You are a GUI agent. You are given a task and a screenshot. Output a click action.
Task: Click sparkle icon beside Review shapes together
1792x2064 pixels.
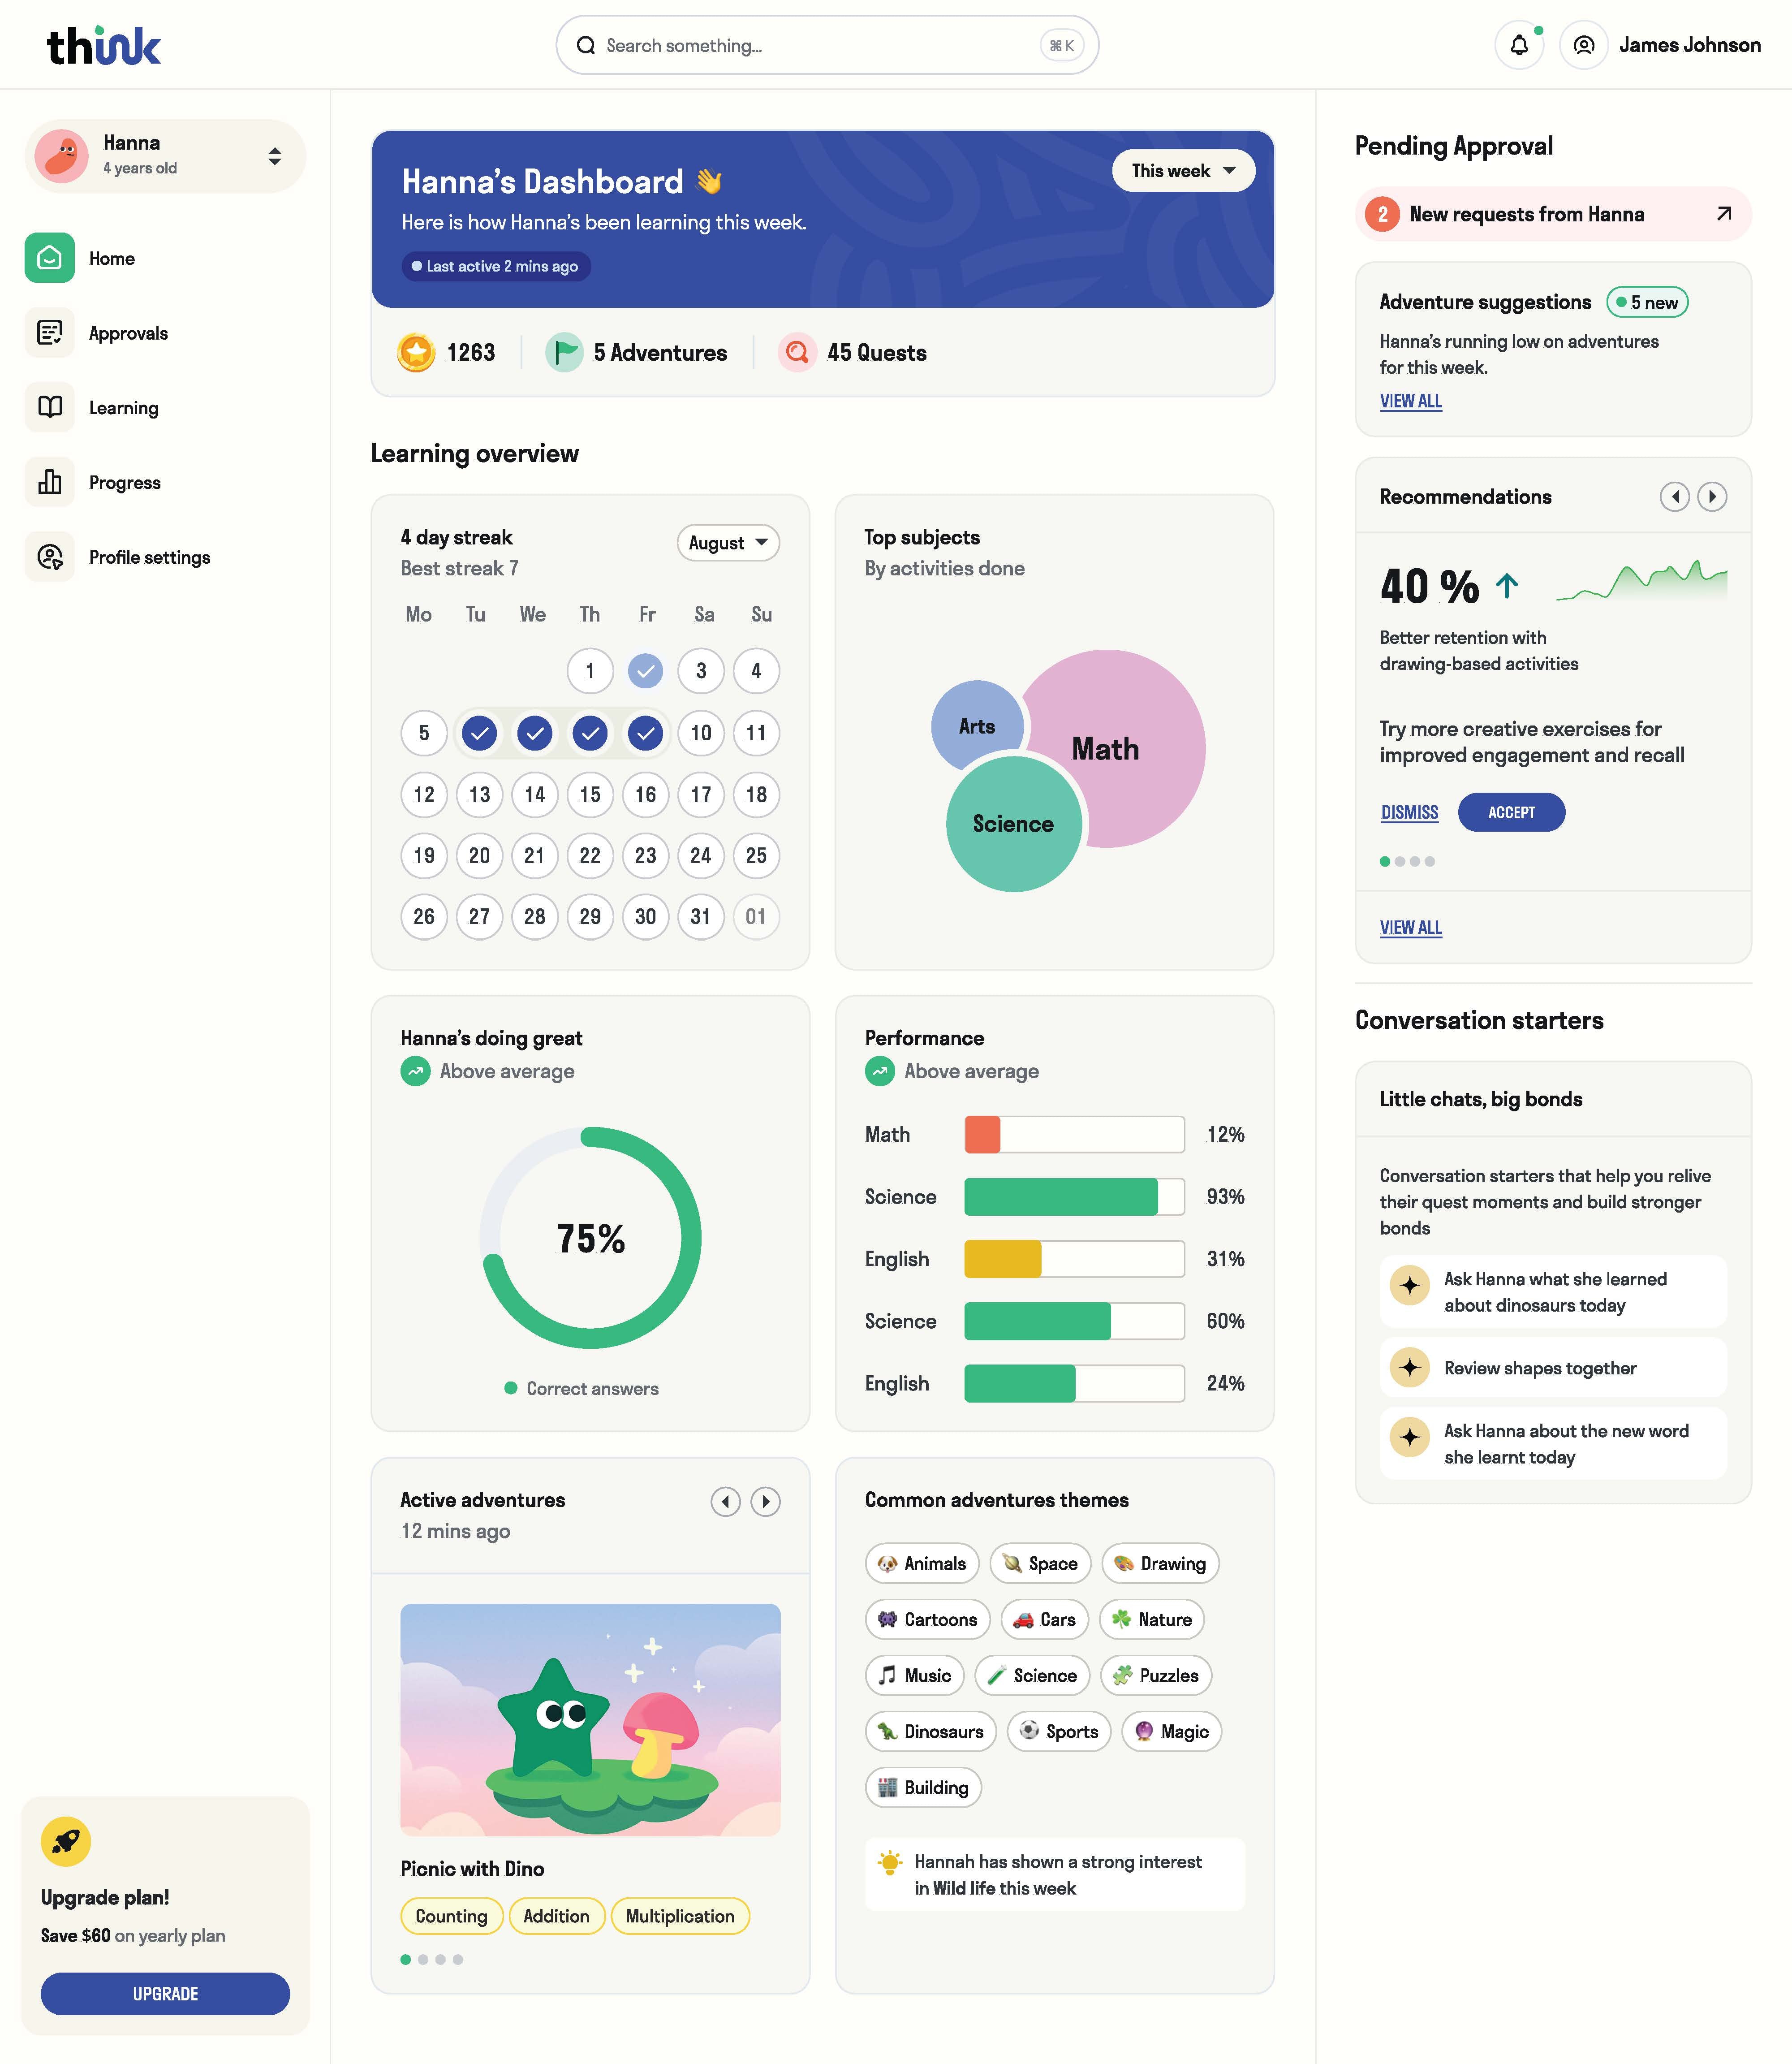pos(1410,1367)
